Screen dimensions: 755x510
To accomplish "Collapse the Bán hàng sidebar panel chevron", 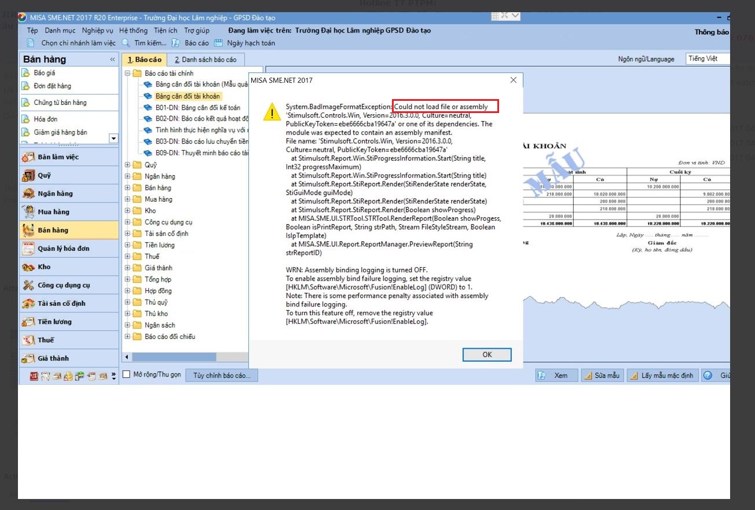I will 112,60.
